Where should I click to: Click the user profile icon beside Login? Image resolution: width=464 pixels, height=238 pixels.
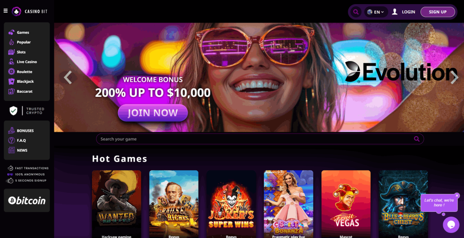point(395,12)
